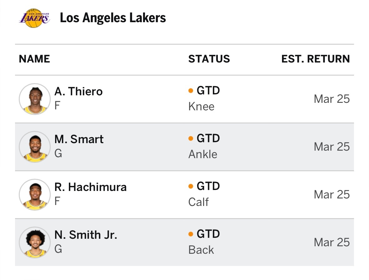Viewport: 369px width, 280px height.
Task: Click M. Smart's player headshot
Action: (34, 147)
